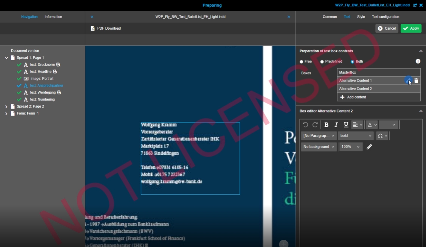Click the text type icon for Numbering
This screenshot has height=247, width=426.
(x=26, y=99)
